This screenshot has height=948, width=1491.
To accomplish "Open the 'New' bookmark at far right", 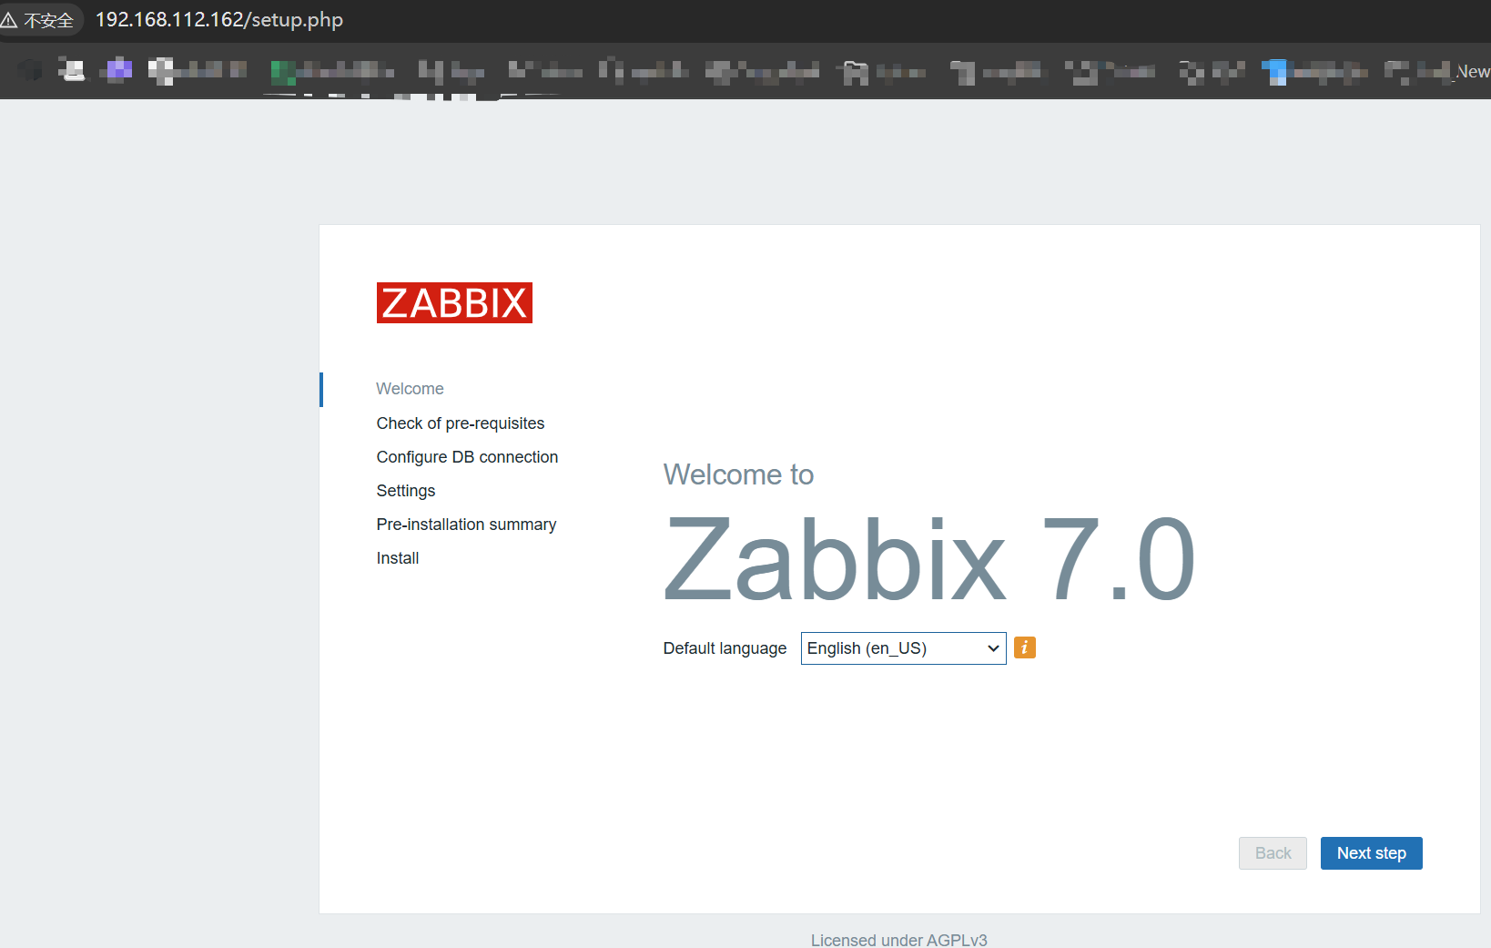I will (1472, 71).
